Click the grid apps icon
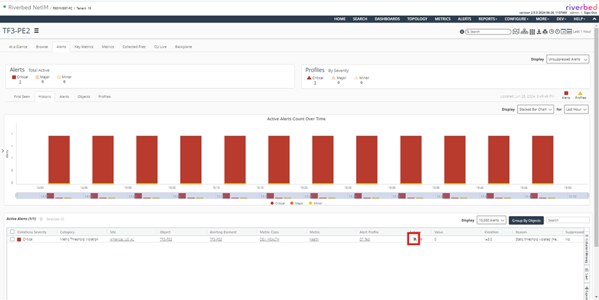The width and height of the screenshot is (599, 300). coord(531,32)
